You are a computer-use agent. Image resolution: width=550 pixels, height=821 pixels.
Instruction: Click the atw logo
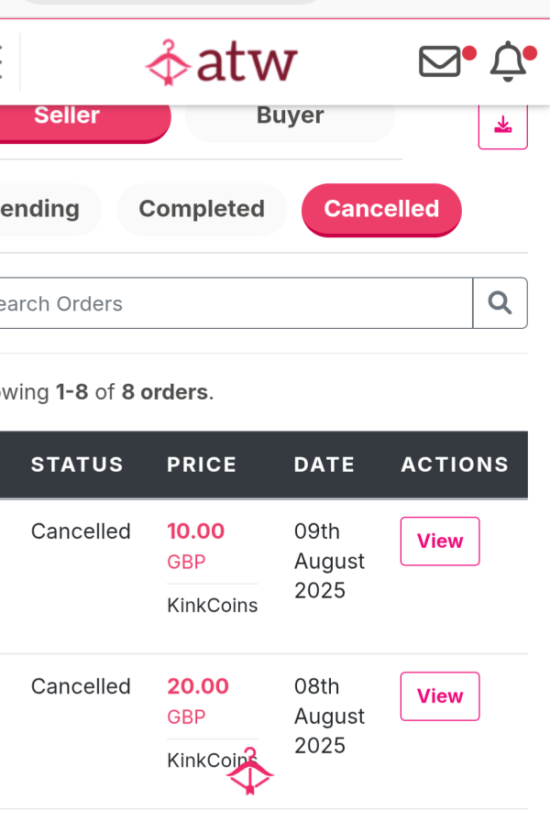(221, 62)
